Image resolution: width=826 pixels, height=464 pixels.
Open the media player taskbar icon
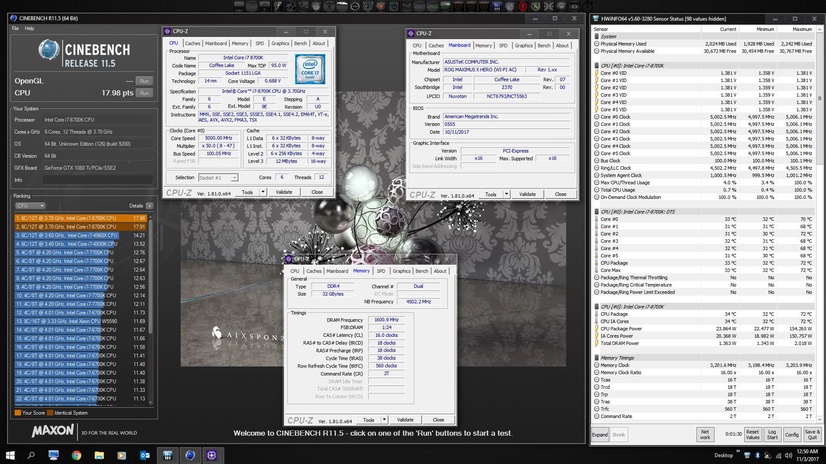122,455
